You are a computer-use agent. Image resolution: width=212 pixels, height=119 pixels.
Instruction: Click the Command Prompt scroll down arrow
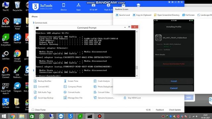pyautogui.click(x=137, y=76)
